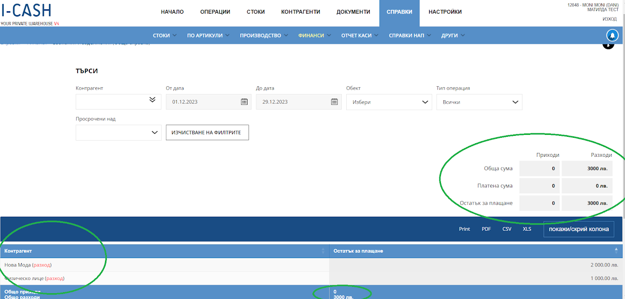The height and width of the screenshot is (299, 625).
Task: Open the Просрочени над dropdown
Action: pos(119,132)
